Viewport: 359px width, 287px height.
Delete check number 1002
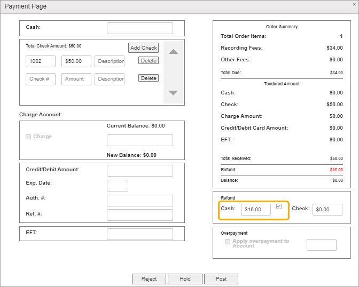(x=149, y=61)
